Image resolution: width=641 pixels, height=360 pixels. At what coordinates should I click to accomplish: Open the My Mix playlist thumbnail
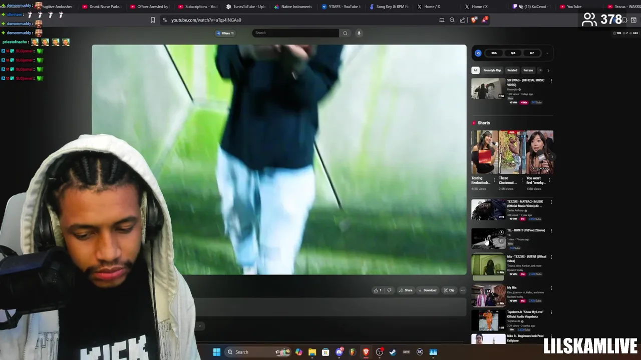(488, 295)
